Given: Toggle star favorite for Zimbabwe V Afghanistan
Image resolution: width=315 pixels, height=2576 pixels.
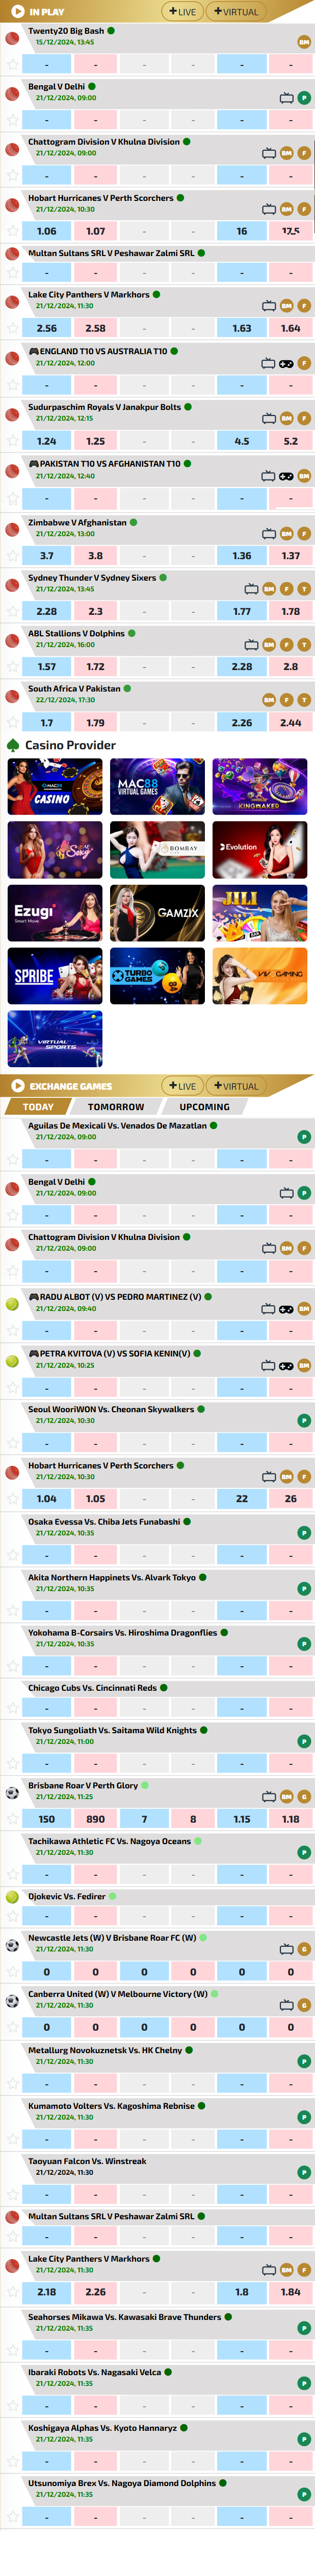Looking at the screenshot, I should [x=12, y=556].
